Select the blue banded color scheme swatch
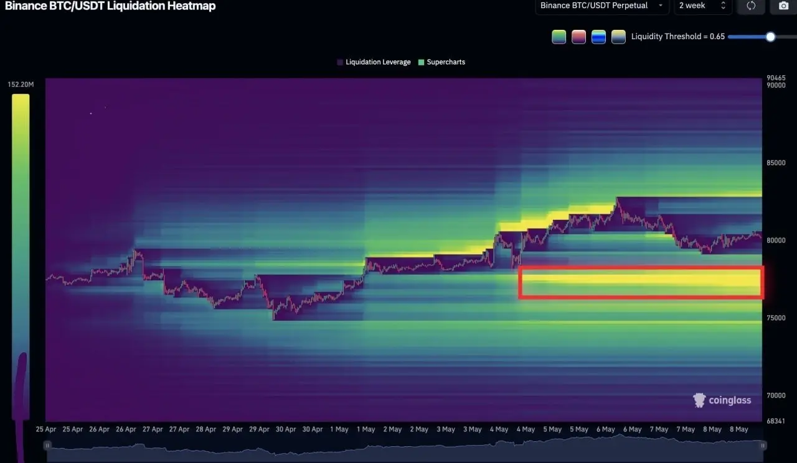 tap(598, 37)
